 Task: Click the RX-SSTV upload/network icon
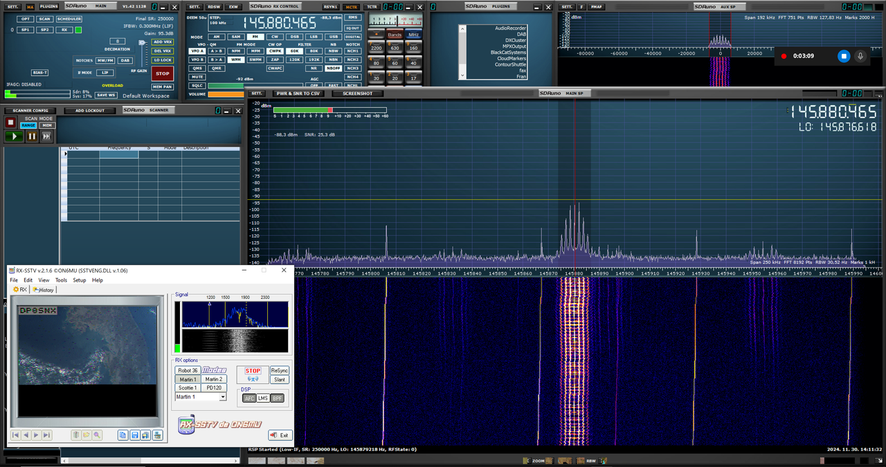(158, 435)
